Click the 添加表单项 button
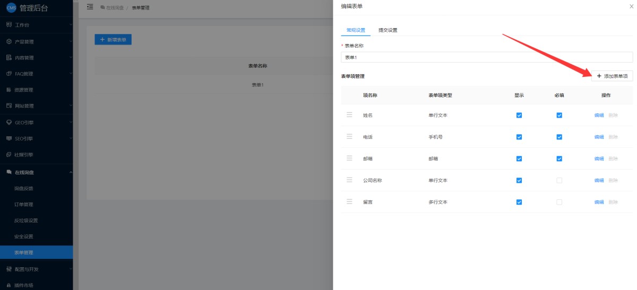This screenshot has width=637, height=290. point(612,76)
